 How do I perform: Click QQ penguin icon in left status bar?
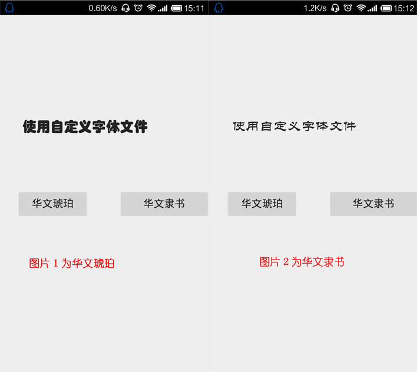pos(9,8)
